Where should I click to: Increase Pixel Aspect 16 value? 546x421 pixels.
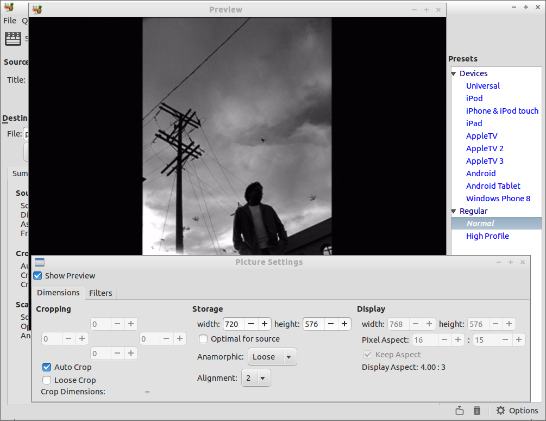click(458, 340)
